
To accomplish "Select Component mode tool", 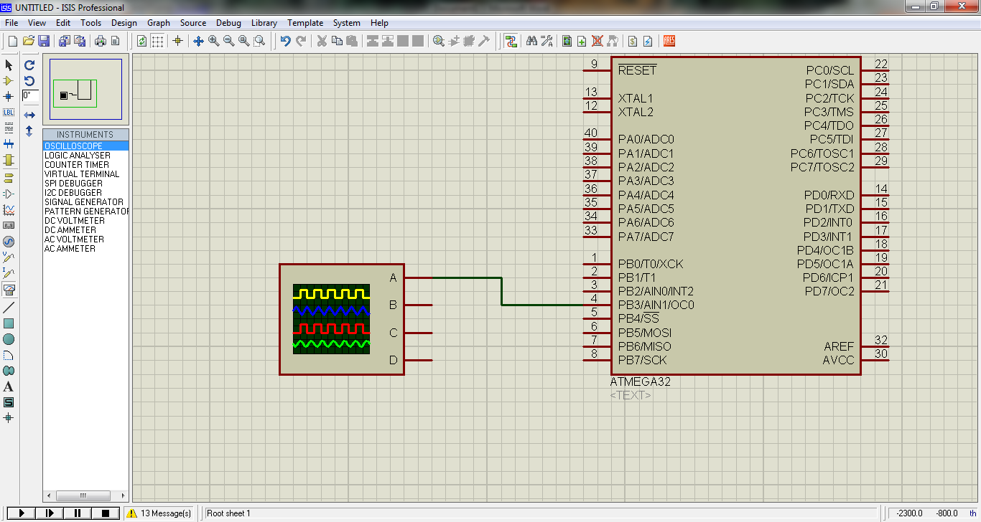I will [x=9, y=81].
